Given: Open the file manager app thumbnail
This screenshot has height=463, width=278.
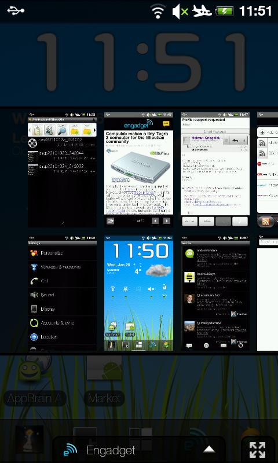Looking at the screenshot, I should (62, 170).
